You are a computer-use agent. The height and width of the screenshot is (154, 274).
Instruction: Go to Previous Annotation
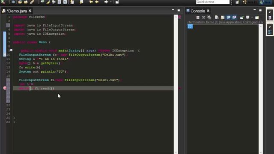tap(81, 2)
